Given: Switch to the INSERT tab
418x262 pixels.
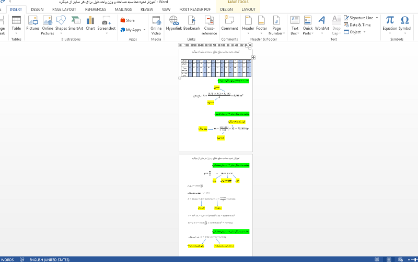Looking at the screenshot, I should 16,9.
